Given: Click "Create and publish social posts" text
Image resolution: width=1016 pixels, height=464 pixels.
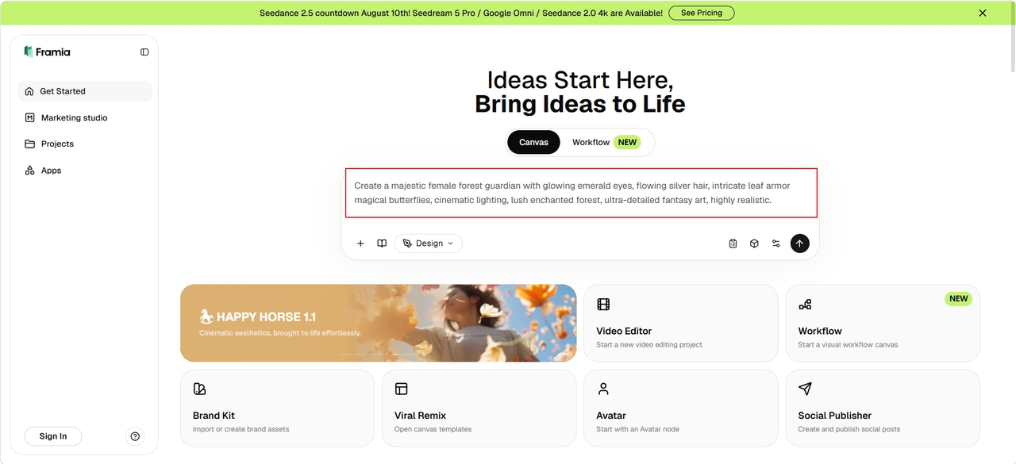Looking at the screenshot, I should (x=849, y=429).
